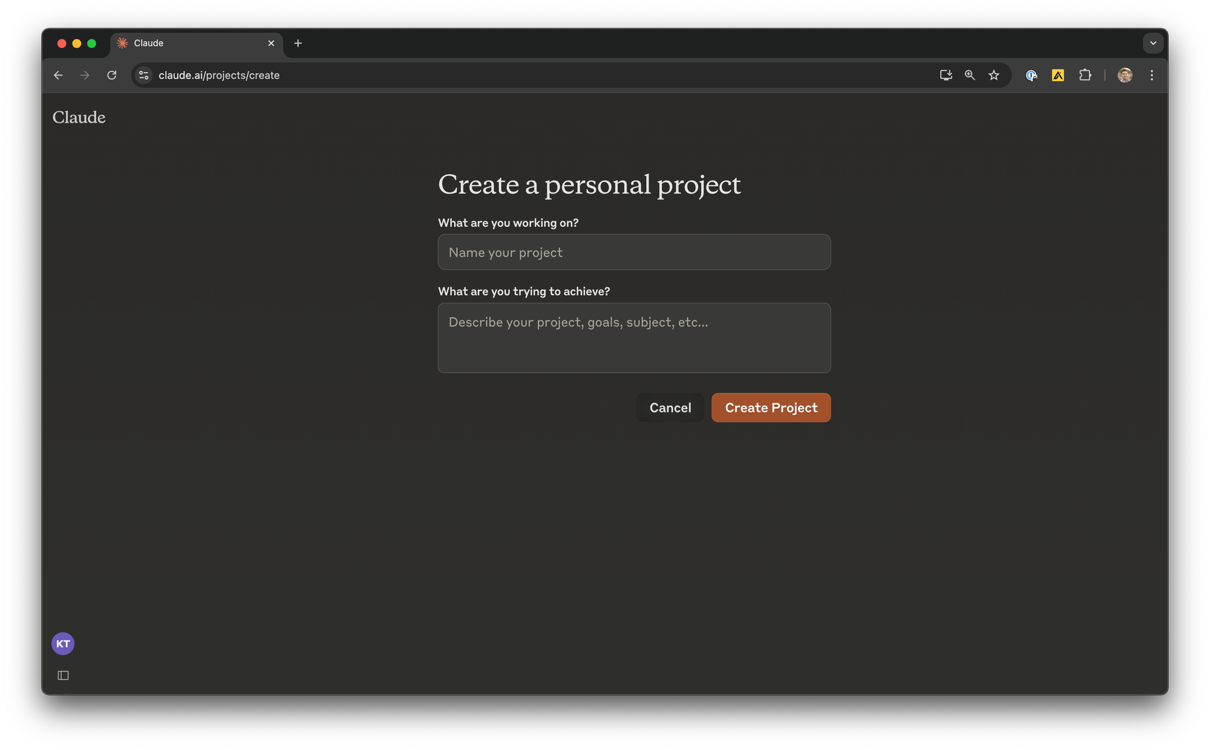Toggle the sidebar panel icon

click(63, 675)
